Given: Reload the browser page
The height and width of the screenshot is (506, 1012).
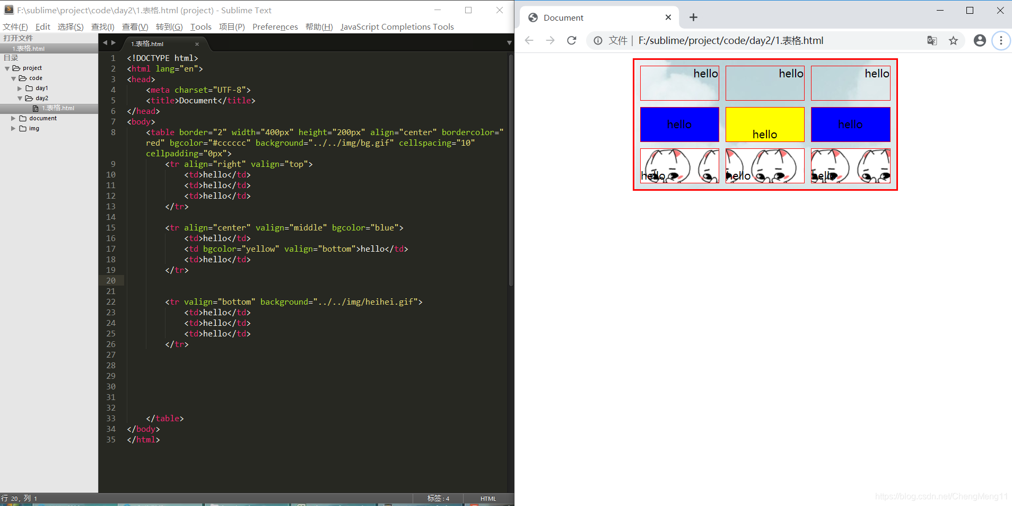Looking at the screenshot, I should (571, 41).
